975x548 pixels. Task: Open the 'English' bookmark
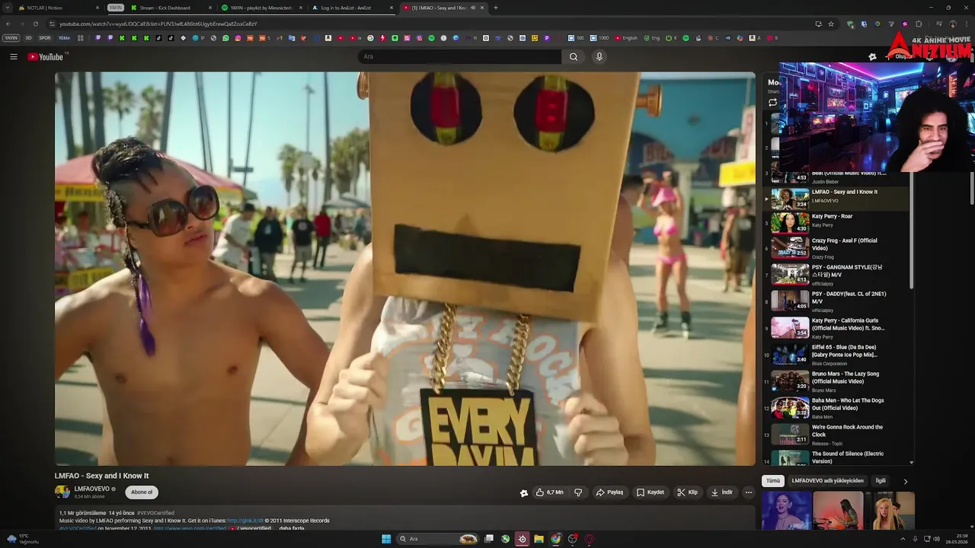click(626, 38)
